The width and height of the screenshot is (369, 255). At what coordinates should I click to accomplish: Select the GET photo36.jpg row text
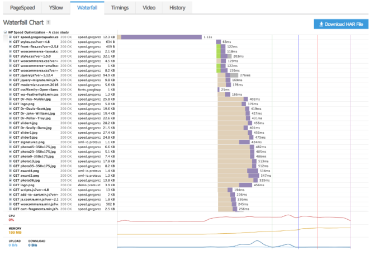(26, 181)
